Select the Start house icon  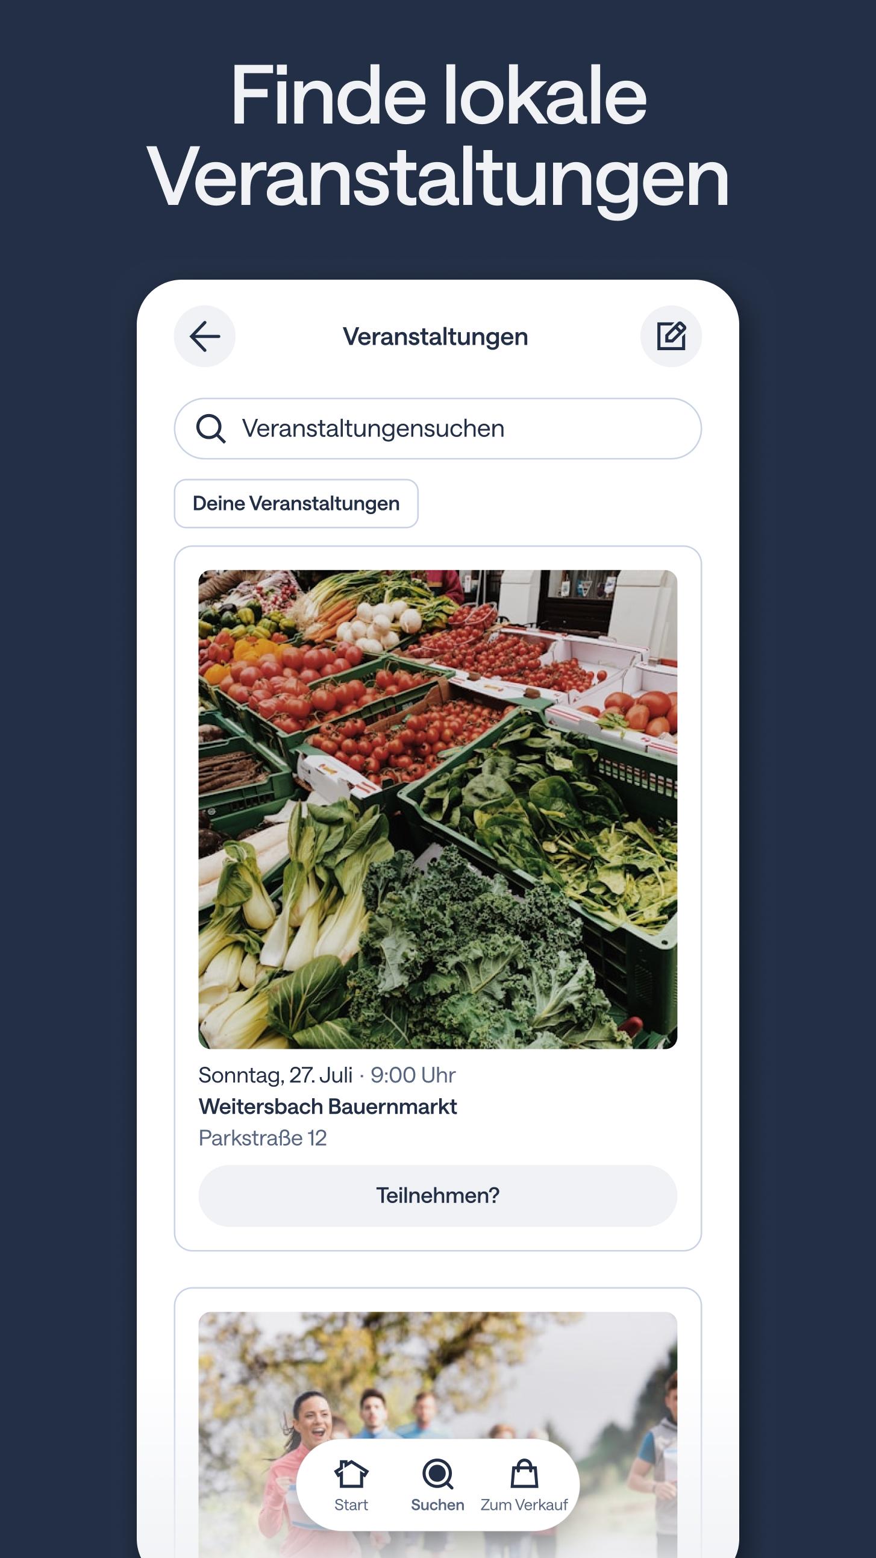(x=351, y=1474)
